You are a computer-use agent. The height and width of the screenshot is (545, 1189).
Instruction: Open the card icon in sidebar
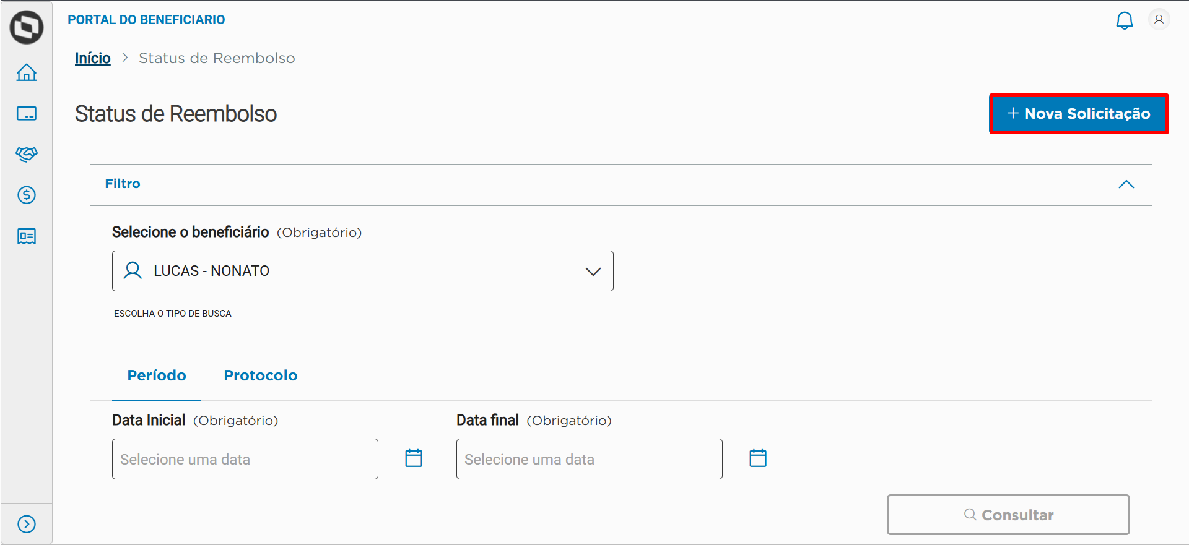27,113
